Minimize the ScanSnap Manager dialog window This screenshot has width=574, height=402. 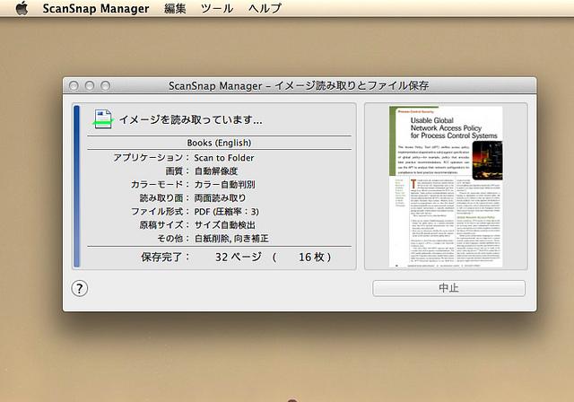[89, 86]
